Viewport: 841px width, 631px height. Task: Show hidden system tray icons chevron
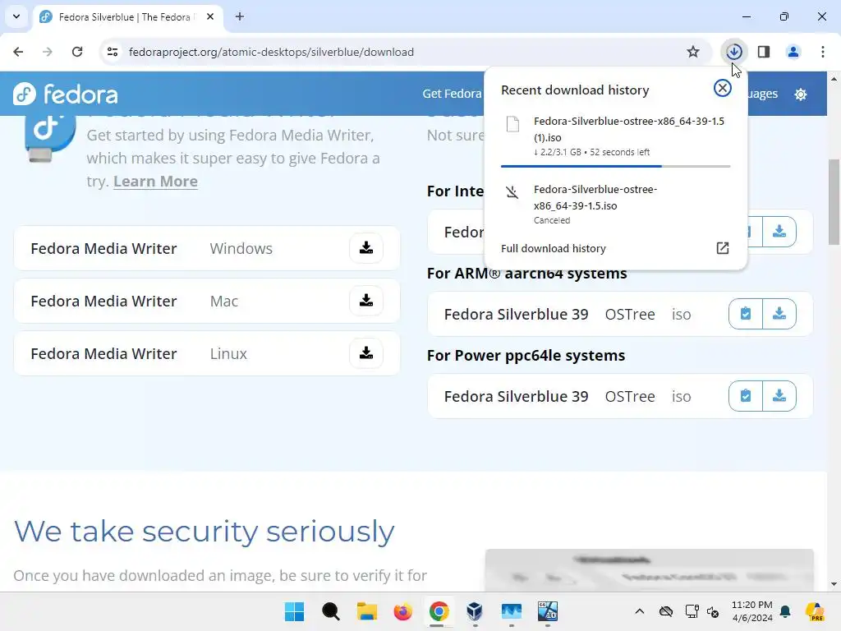click(639, 611)
